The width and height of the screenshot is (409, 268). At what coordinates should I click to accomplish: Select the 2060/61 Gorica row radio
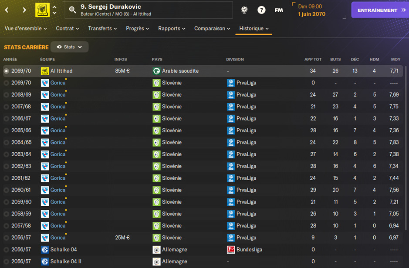[6, 190]
